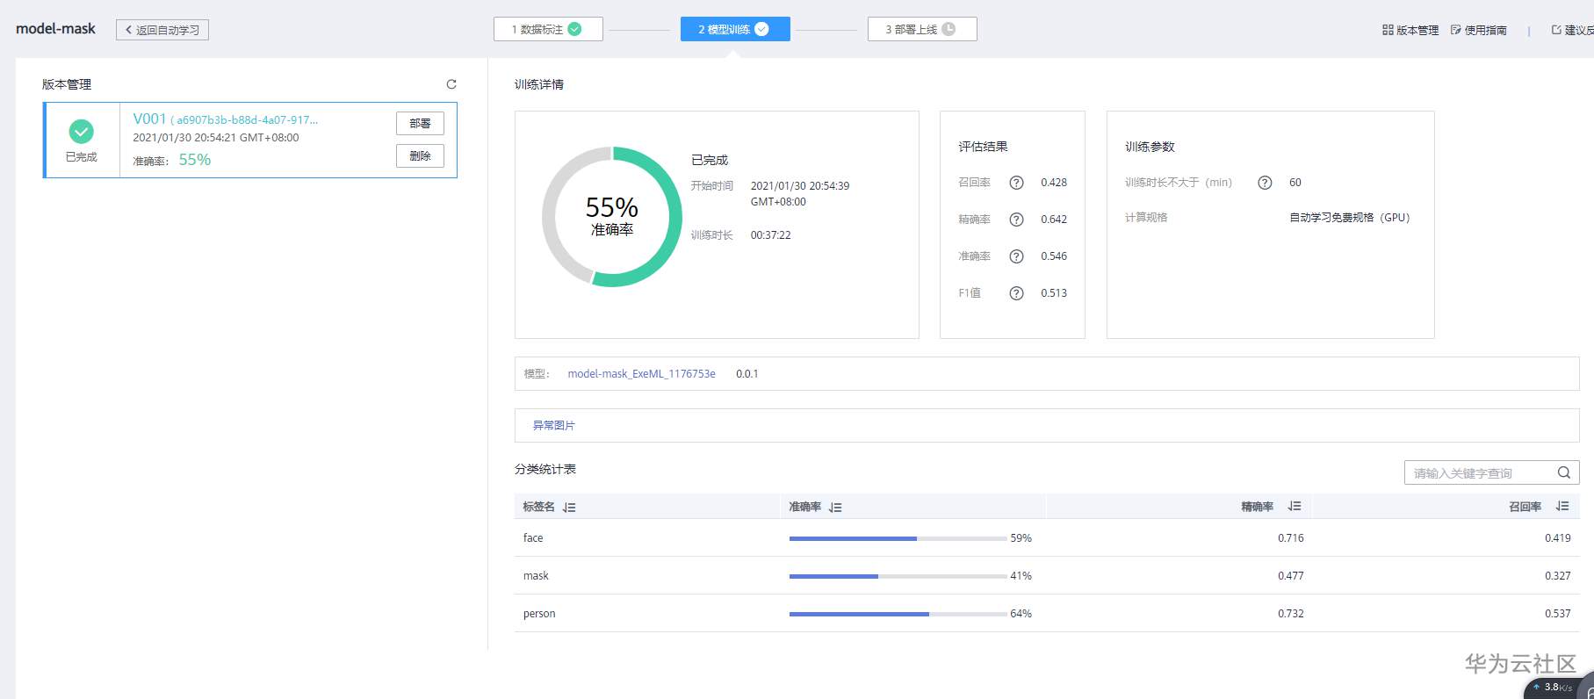Click the training duration 00:37:22
Image resolution: width=1594 pixels, height=699 pixels.
click(771, 235)
